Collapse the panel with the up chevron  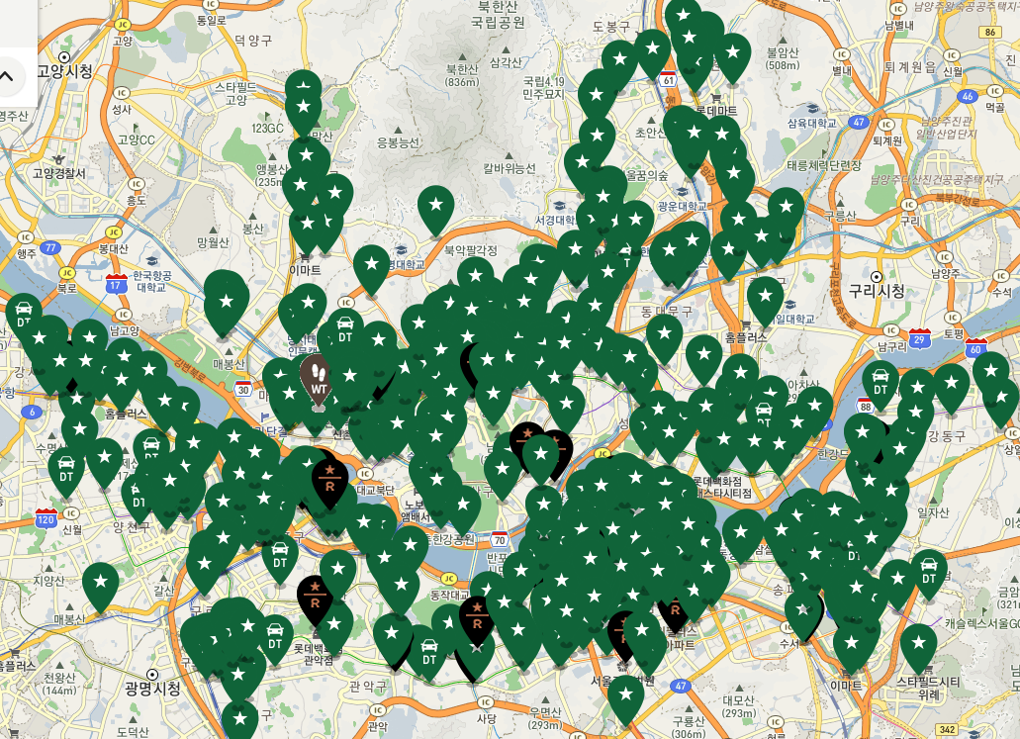[x=6, y=75]
